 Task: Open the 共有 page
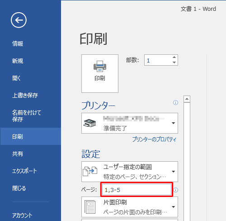click(18, 154)
